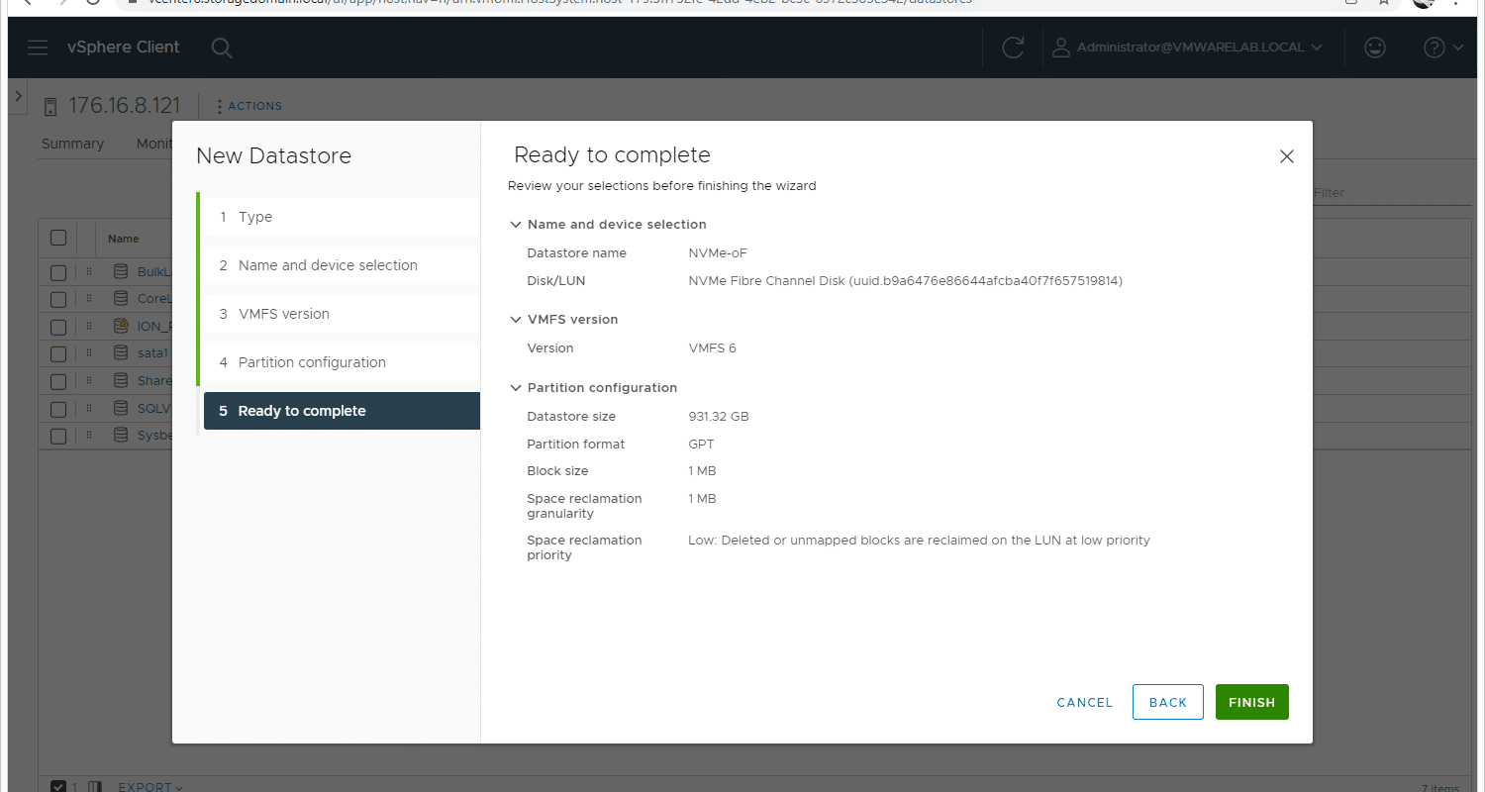This screenshot has height=792, width=1485.
Task: Click the host icon beside 176.16.8.121
Action: tap(50, 107)
